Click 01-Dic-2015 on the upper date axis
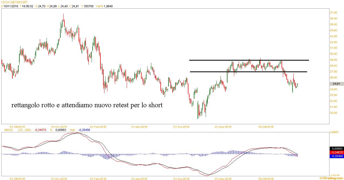Viewport: 344px width, 180px height. point(59,127)
